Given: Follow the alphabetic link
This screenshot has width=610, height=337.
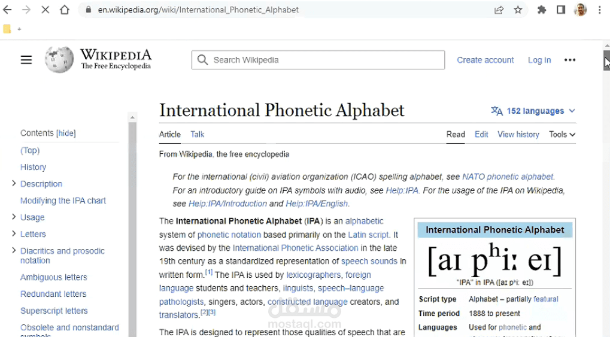Looking at the screenshot, I should [x=364, y=221].
